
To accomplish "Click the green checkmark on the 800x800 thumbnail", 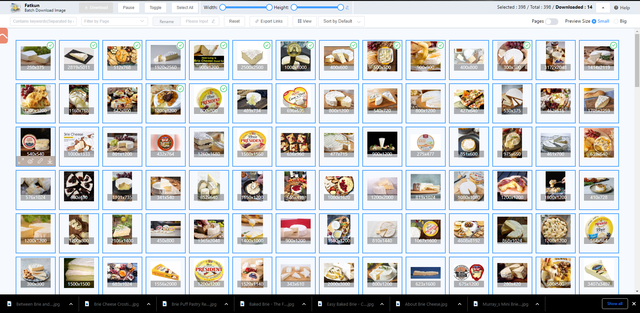I will pos(224,89).
